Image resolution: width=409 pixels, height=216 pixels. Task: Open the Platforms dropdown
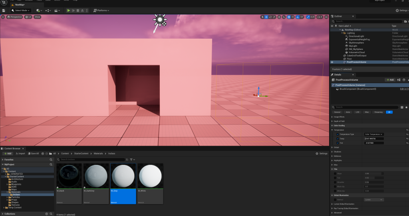coord(101,10)
